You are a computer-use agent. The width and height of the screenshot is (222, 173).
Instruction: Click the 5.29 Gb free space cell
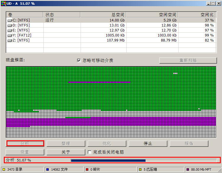tap(170, 20)
